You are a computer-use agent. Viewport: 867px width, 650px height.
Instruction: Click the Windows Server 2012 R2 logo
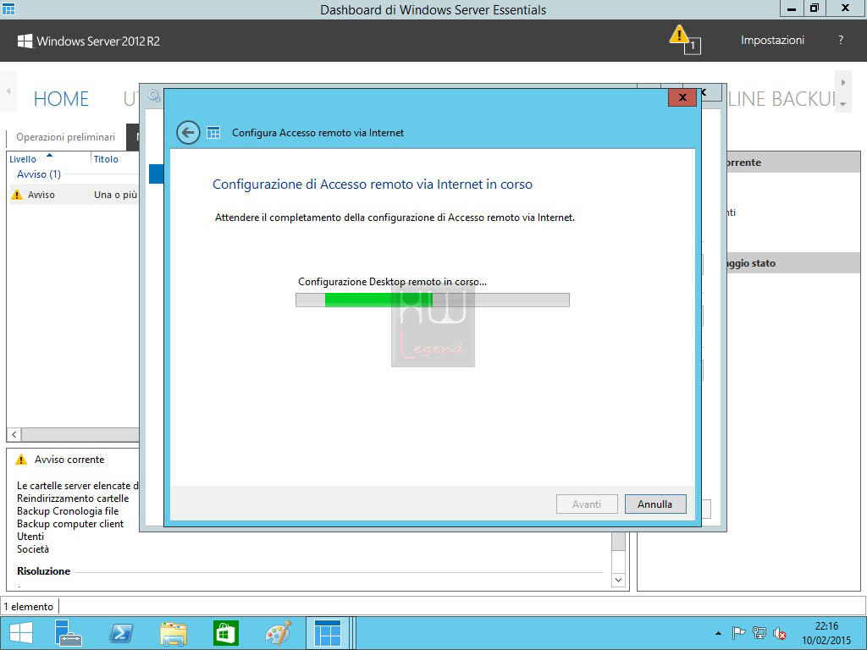coord(88,41)
